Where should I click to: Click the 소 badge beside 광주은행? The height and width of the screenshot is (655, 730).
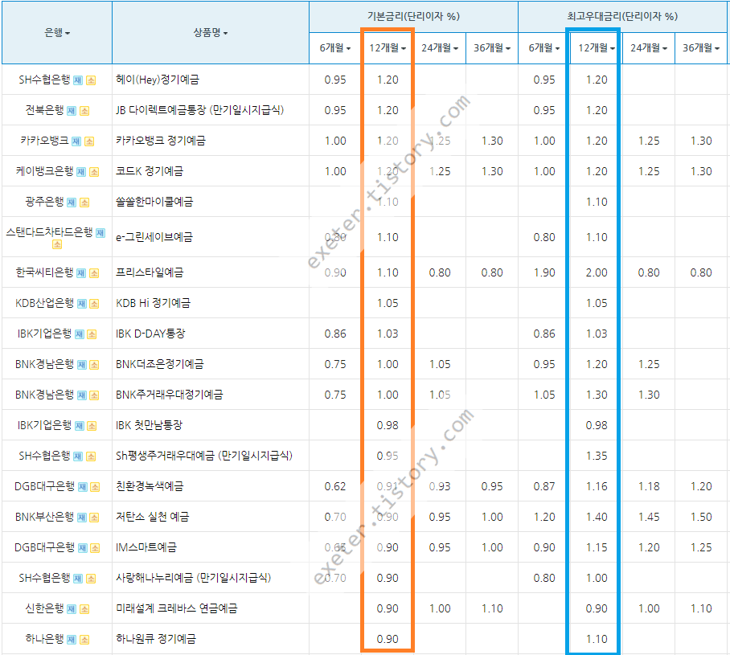84,203
